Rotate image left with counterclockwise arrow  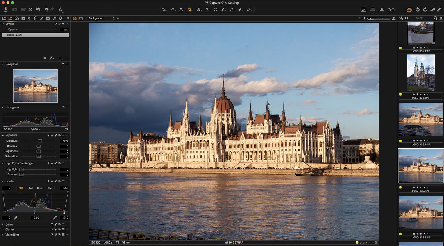[418, 10]
